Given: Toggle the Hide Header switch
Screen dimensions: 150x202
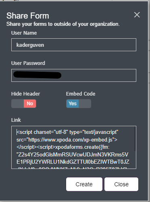Looking at the screenshot, I should click(24, 104).
